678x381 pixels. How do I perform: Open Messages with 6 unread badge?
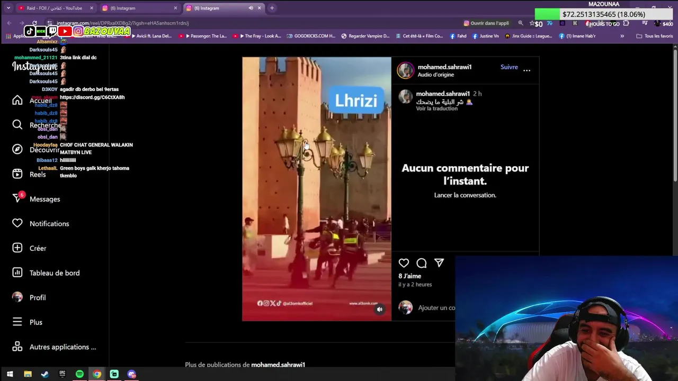pyautogui.click(x=36, y=199)
